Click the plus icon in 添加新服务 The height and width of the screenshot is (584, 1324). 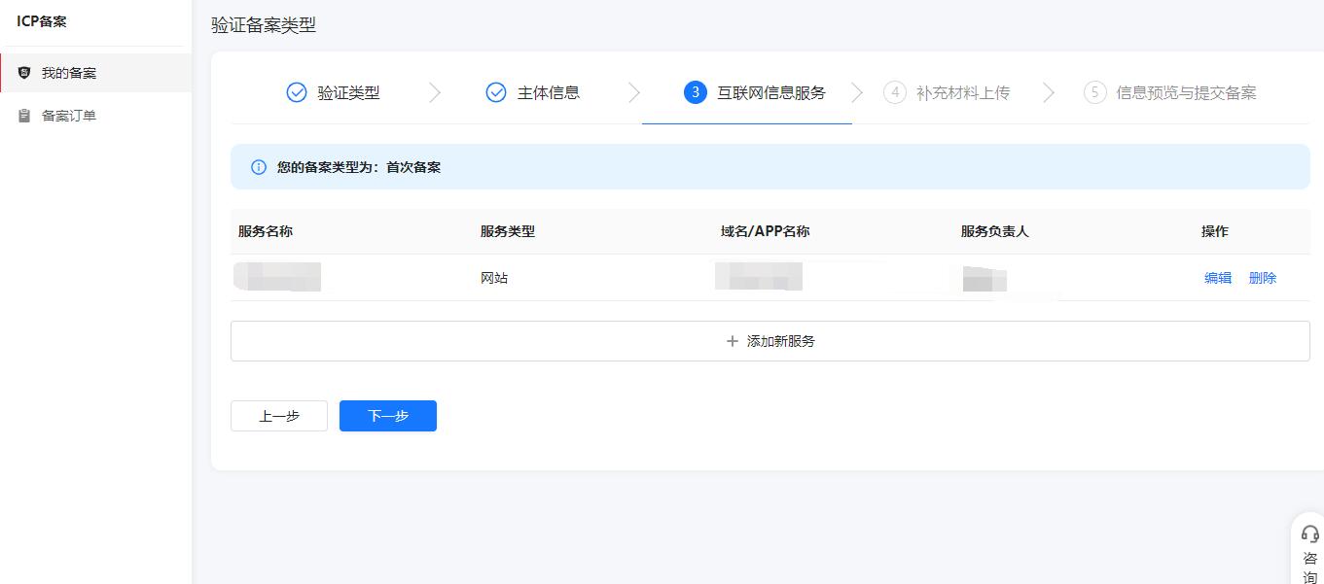(x=733, y=341)
